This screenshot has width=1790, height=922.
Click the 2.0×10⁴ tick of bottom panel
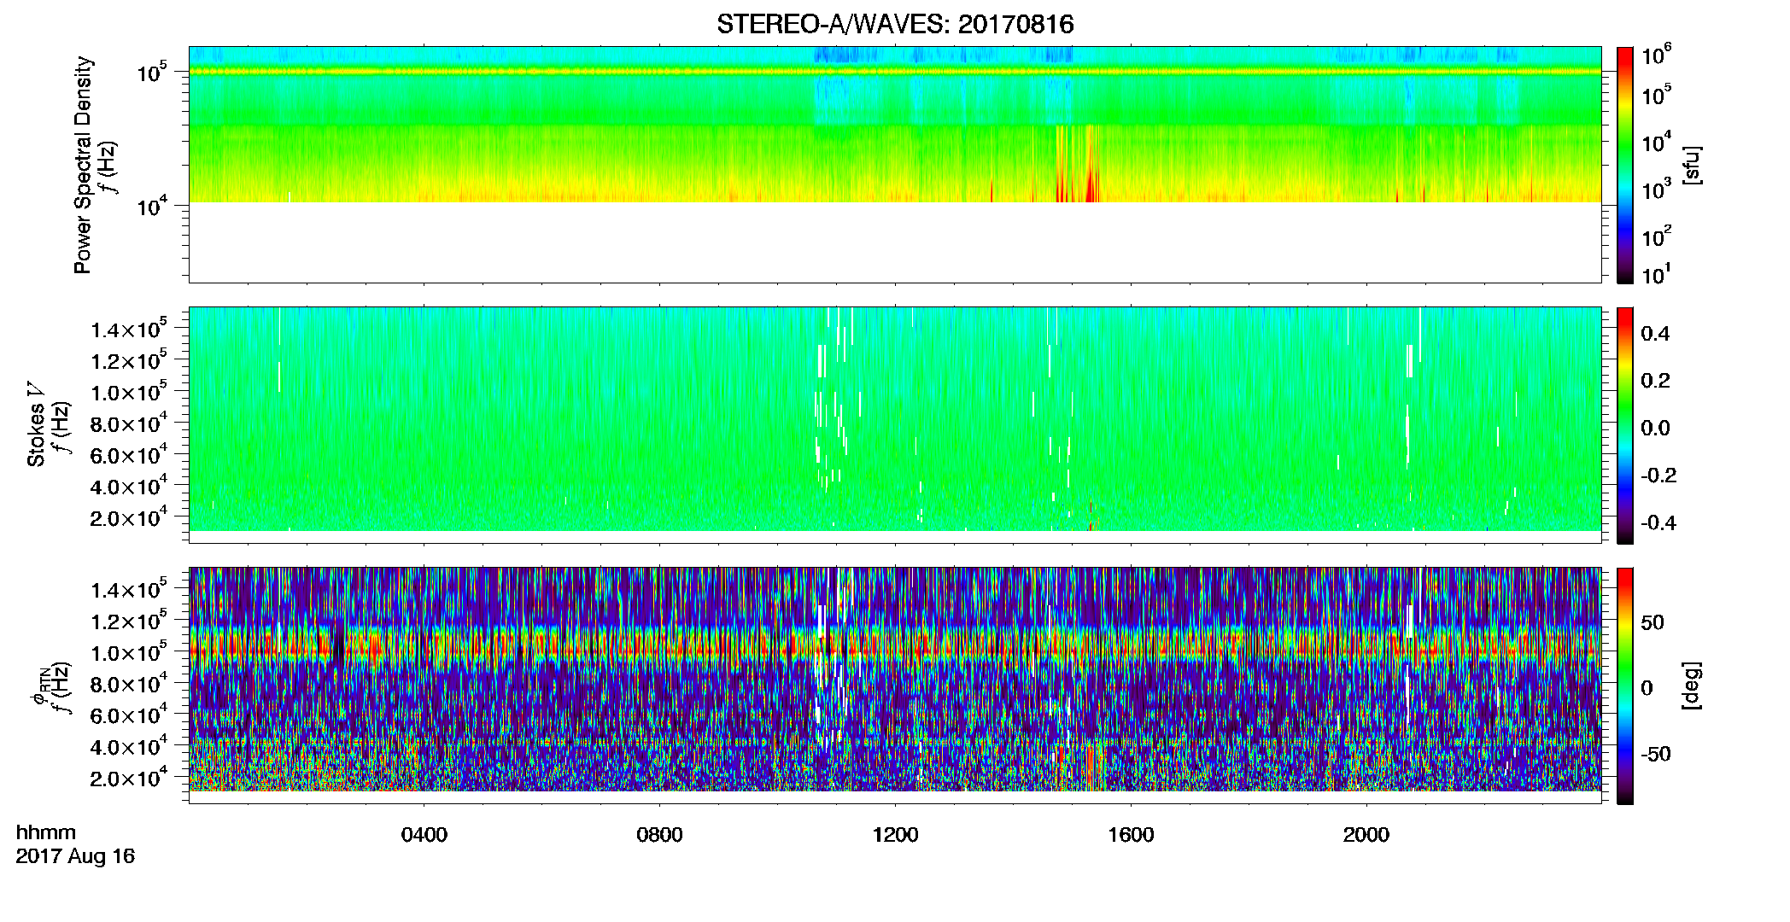point(129,779)
